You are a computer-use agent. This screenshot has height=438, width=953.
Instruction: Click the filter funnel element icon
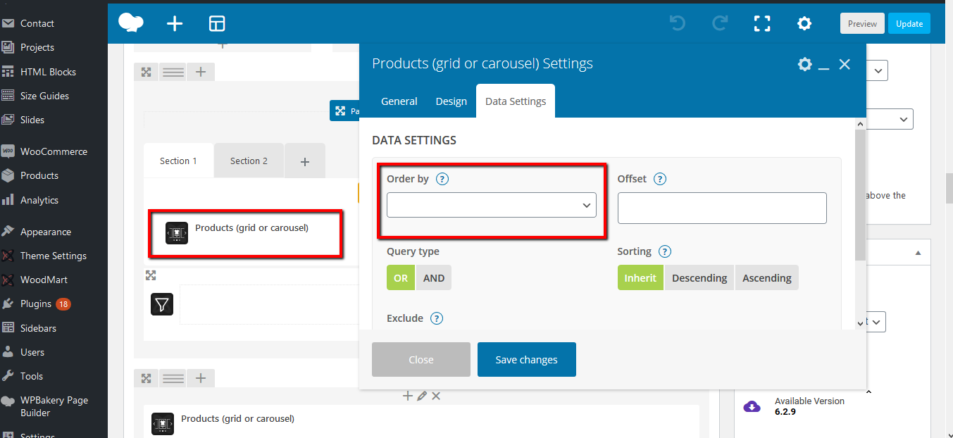click(x=162, y=304)
